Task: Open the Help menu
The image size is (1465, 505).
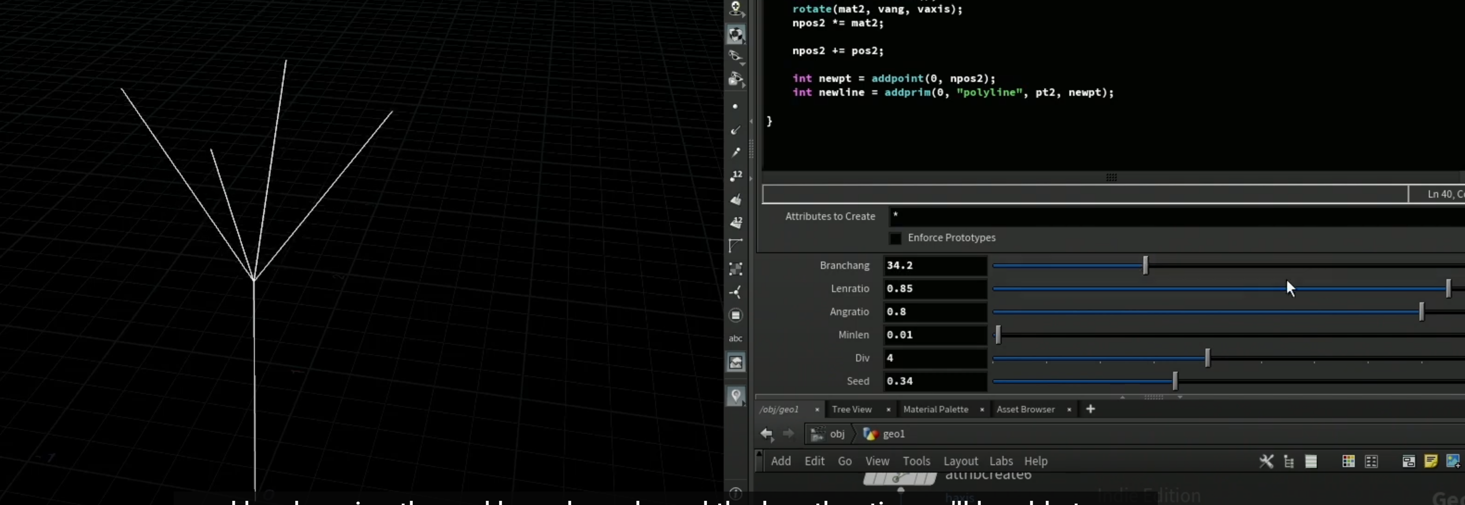Action: coord(1036,461)
